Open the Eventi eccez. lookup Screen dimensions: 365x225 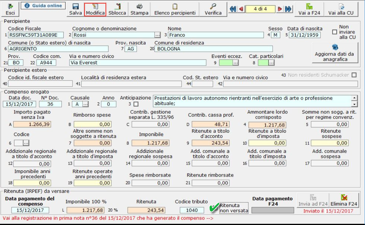pos(236,62)
